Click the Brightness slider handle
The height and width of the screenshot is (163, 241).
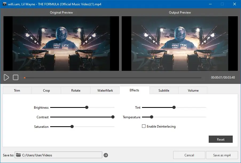(87, 107)
